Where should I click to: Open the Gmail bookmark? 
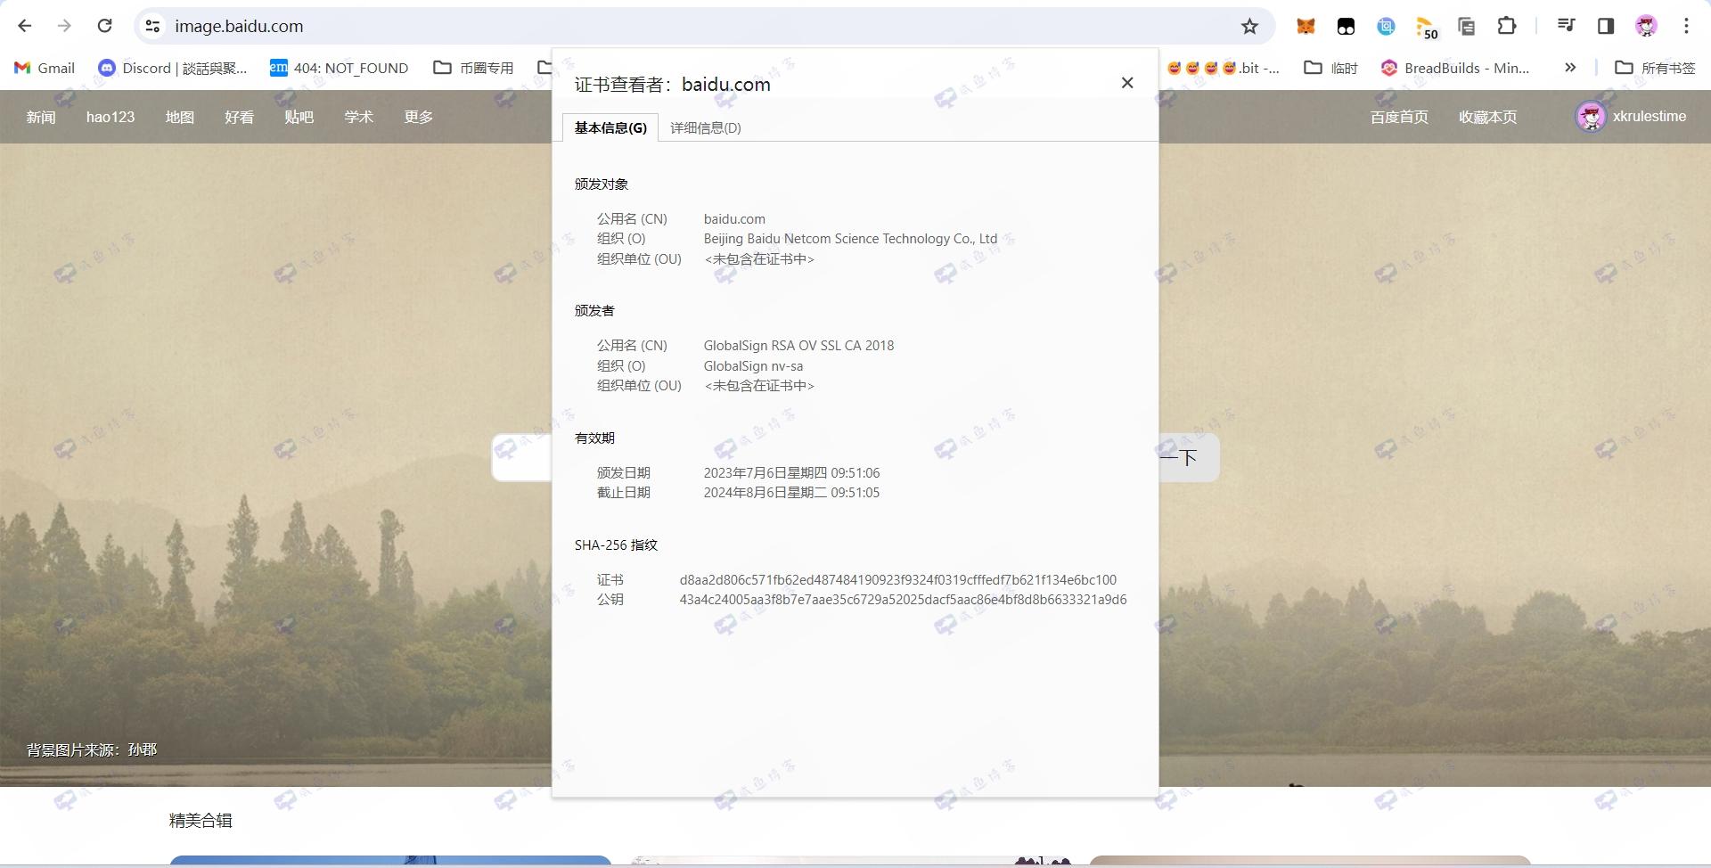[x=45, y=68]
